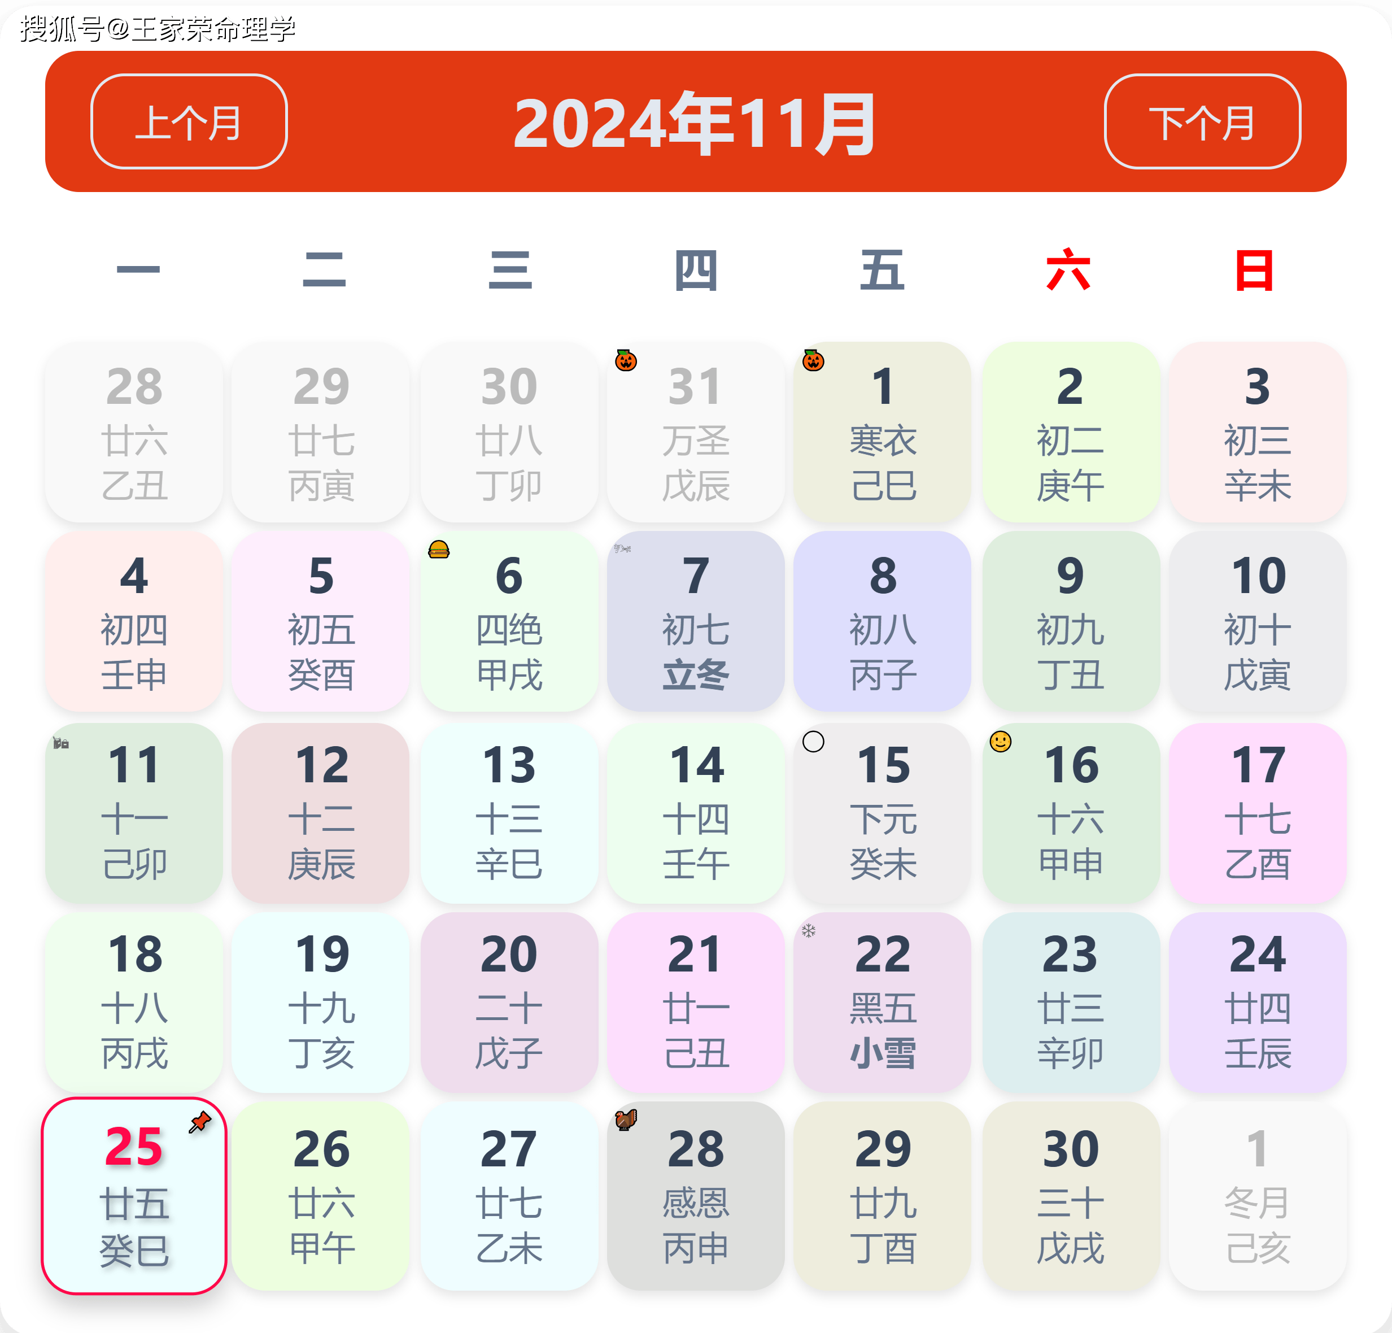The image size is (1392, 1333).
Task: Select November 7 立冬 cell
Action: pyautogui.click(x=696, y=621)
